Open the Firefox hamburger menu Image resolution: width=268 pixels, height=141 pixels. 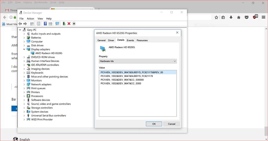point(264,17)
